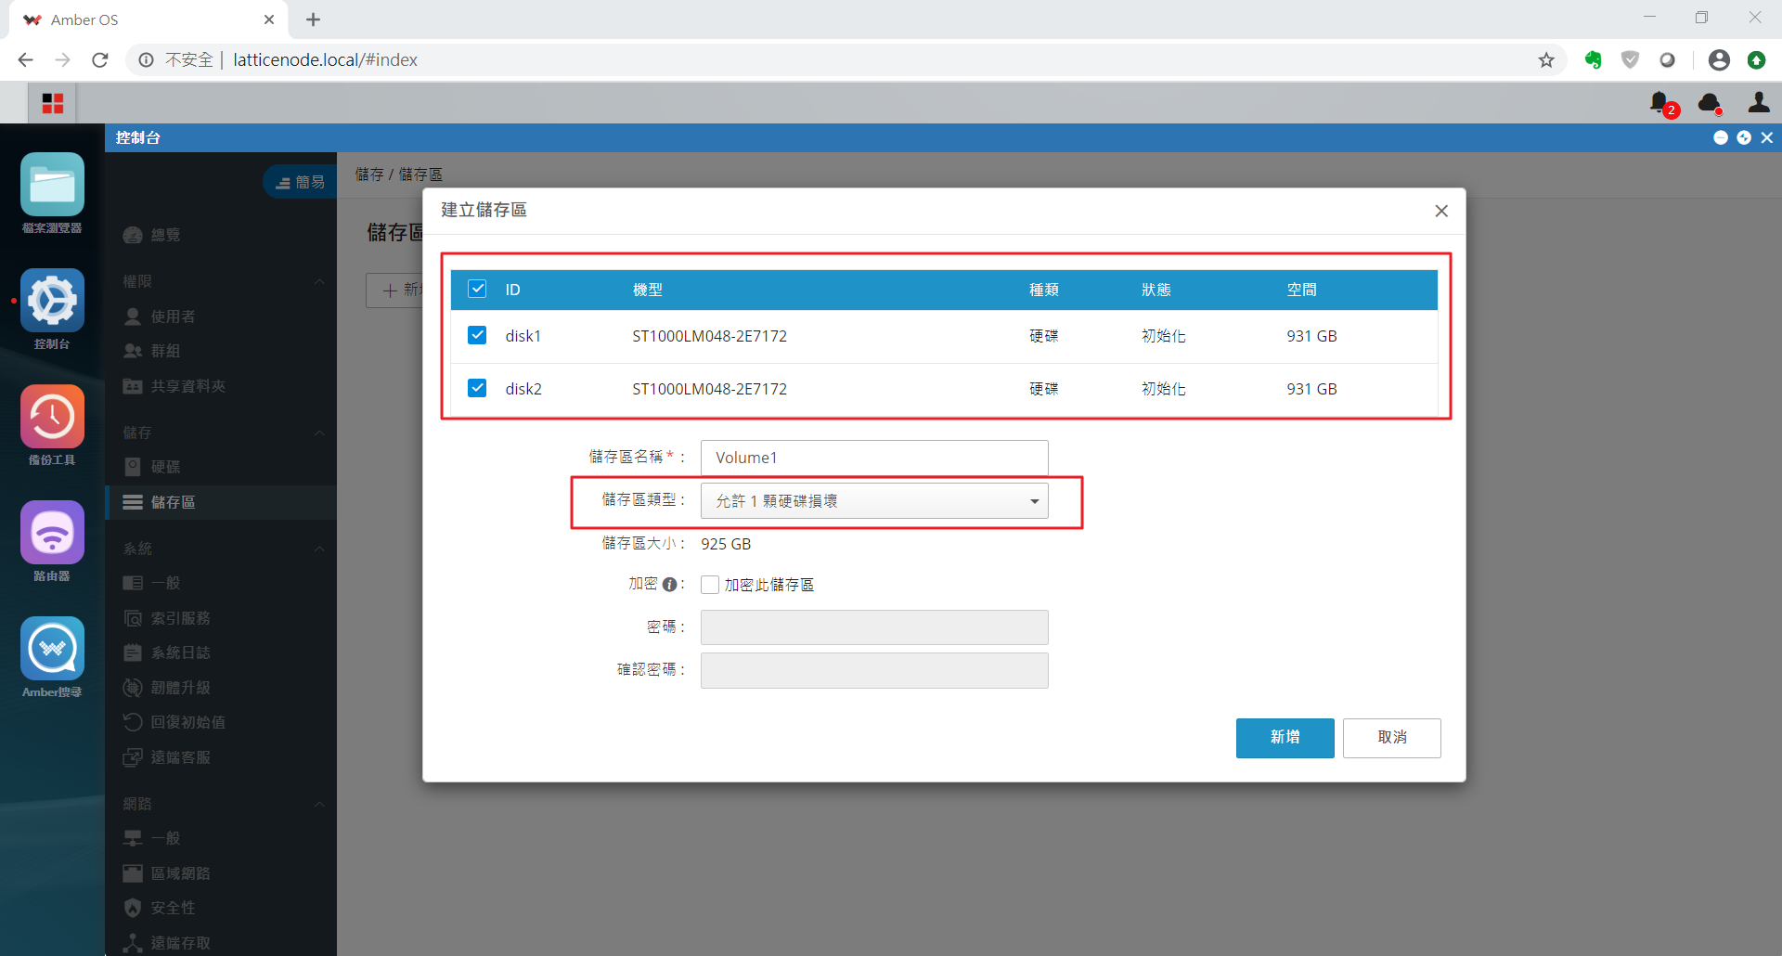Open the Router (路由器) app icon

(x=52, y=533)
